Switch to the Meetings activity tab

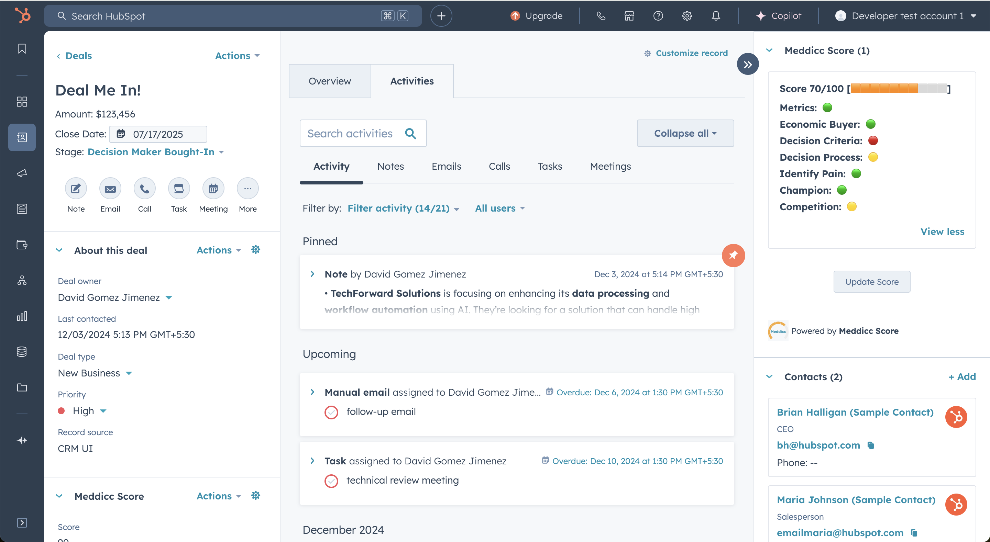(610, 166)
